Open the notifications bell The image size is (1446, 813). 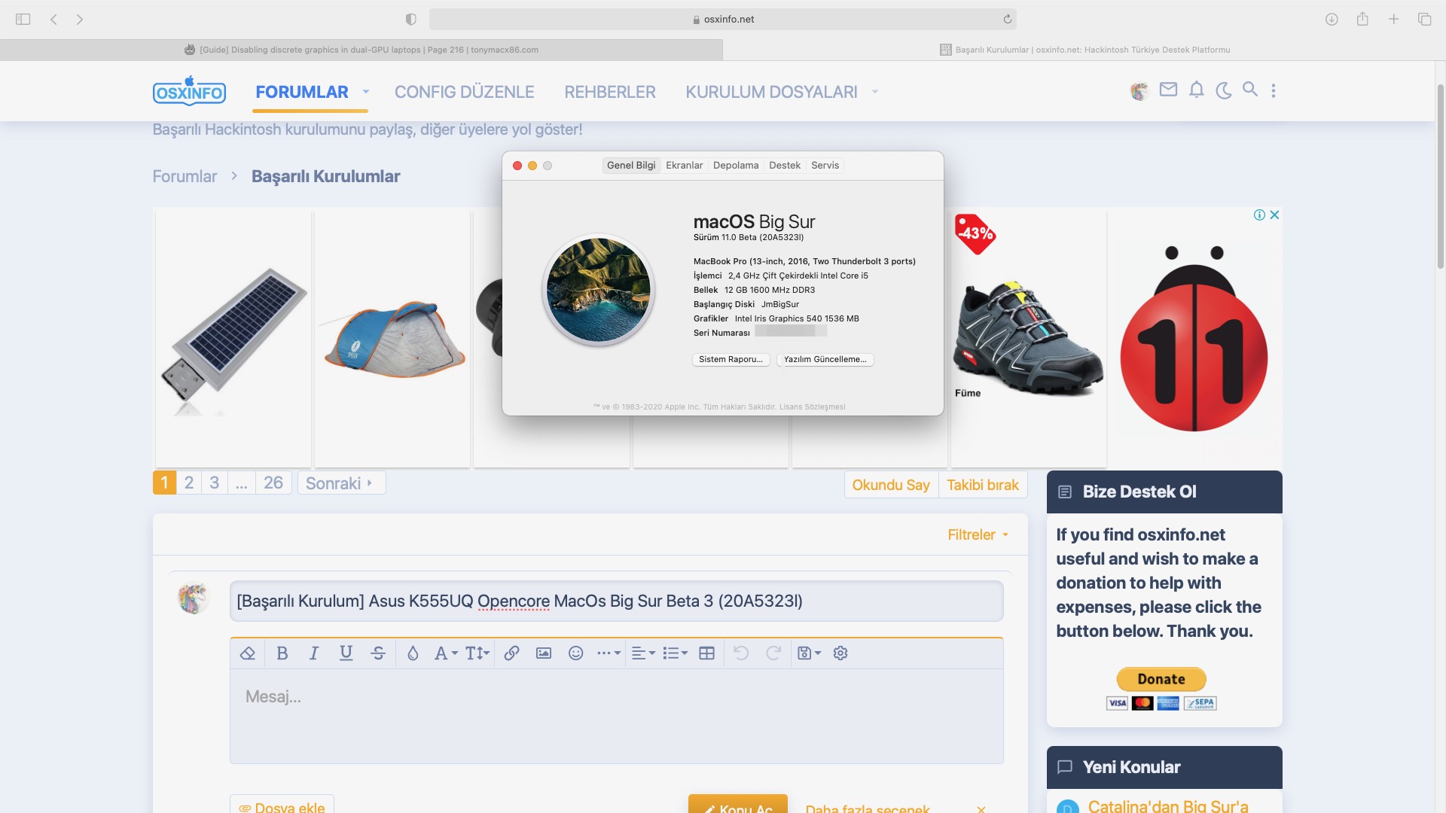tap(1196, 90)
